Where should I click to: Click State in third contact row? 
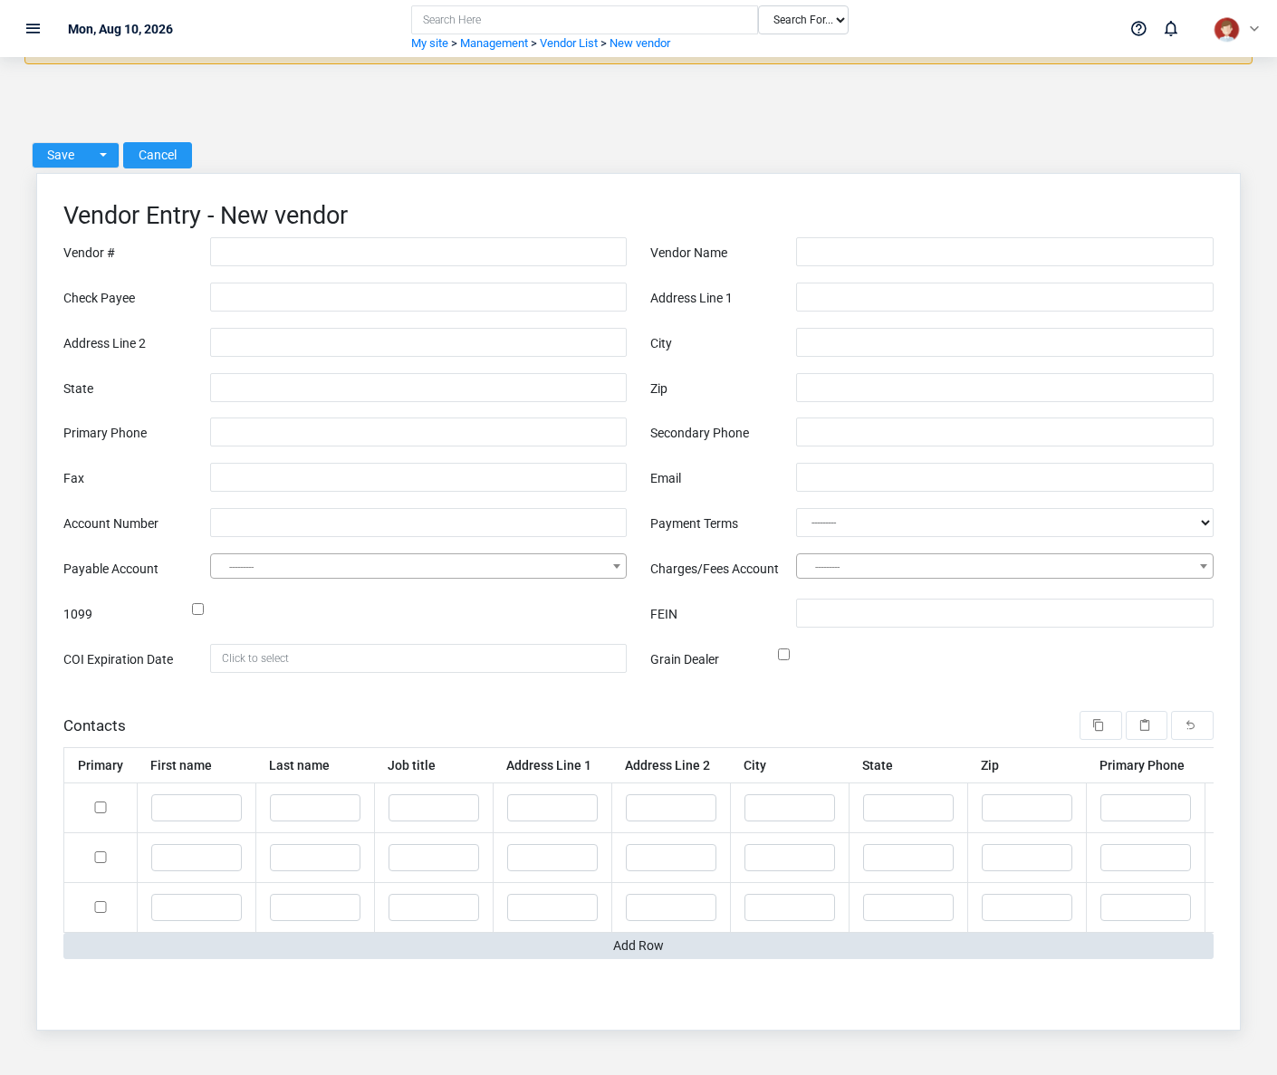(x=908, y=907)
